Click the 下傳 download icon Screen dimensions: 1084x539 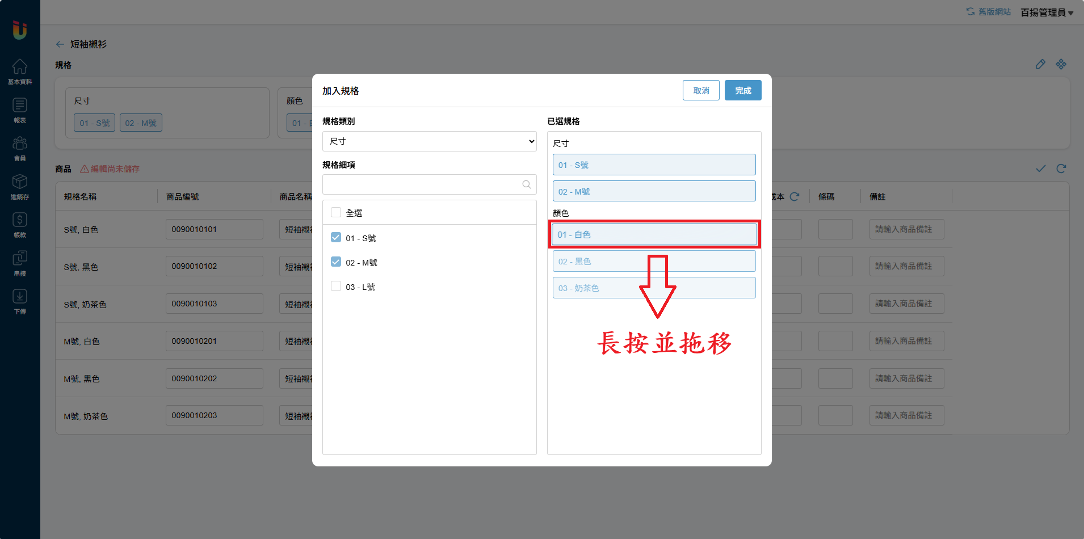pos(20,297)
